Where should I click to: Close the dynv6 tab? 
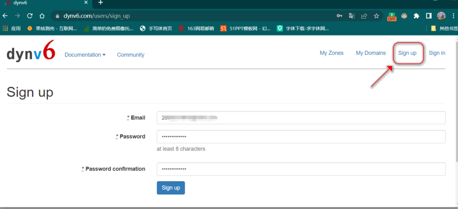tap(86, 2)
